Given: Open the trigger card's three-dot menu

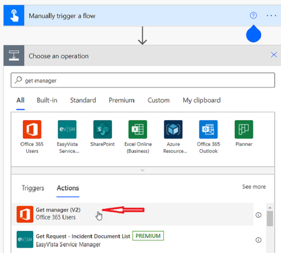Looking at the screenshot, I should 271,16.
